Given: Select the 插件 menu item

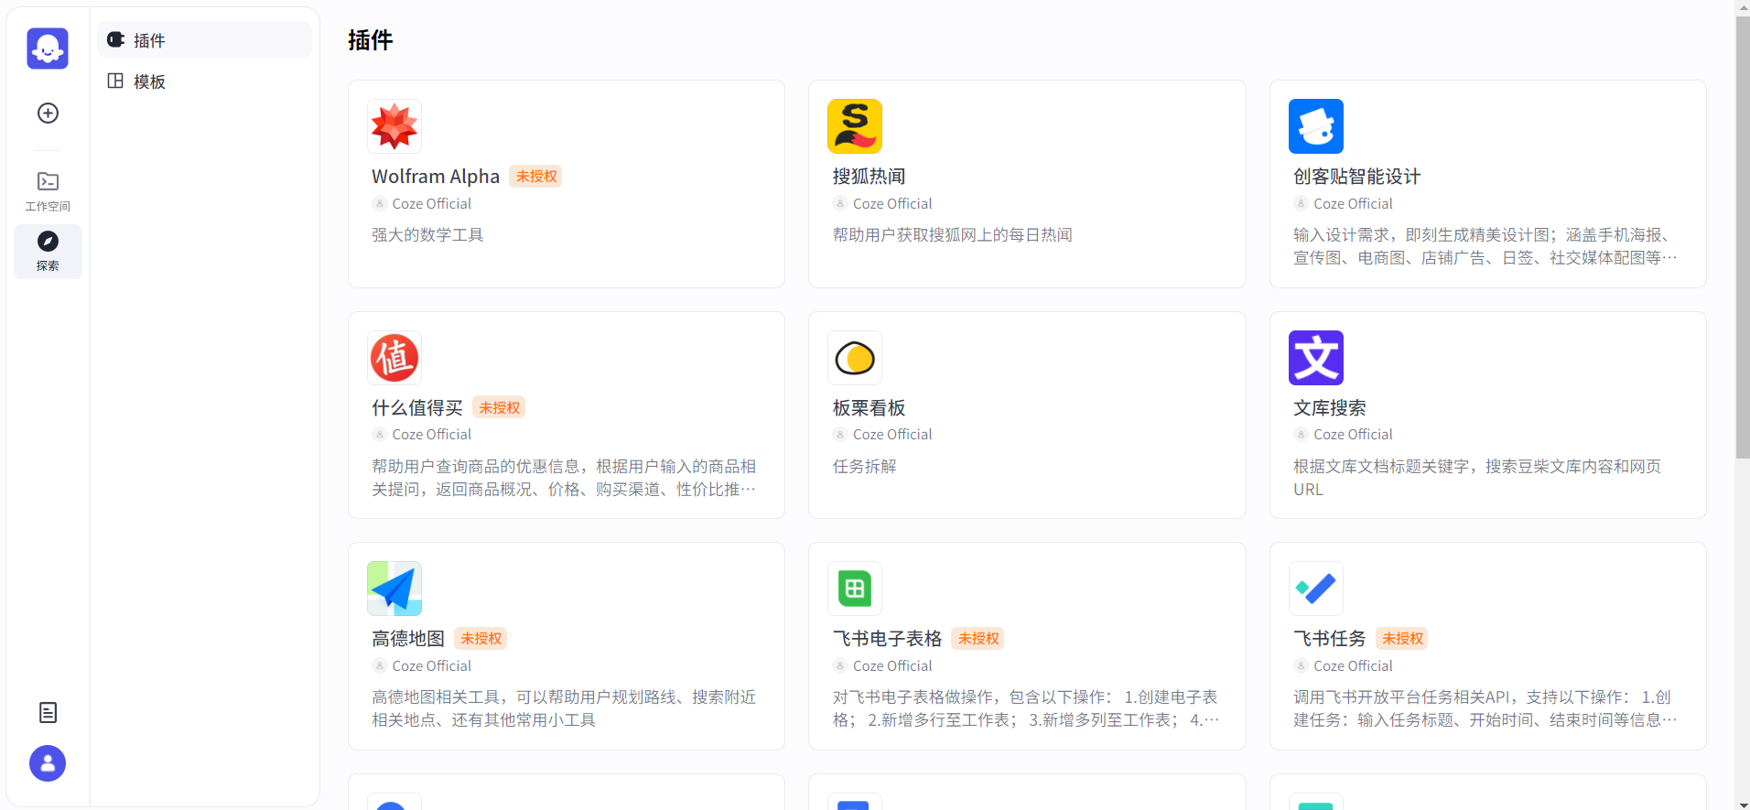Looking at the screenshot, I should point(204,39).
